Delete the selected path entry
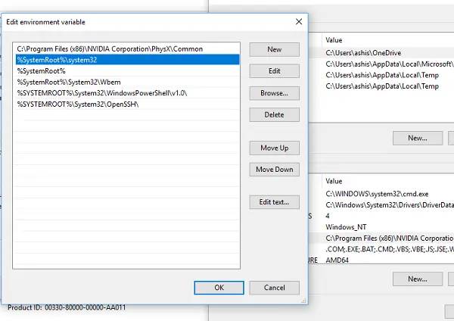 click(x=274, y=115)
